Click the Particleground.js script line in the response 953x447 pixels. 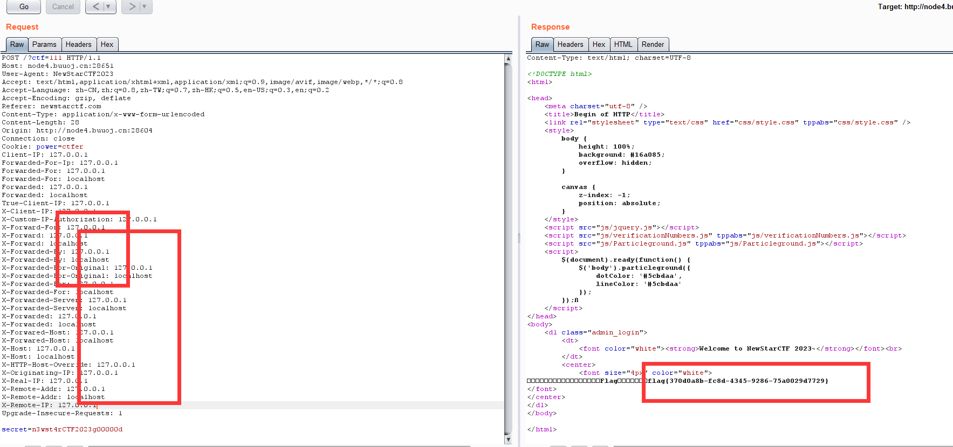[x=704, y=243]
